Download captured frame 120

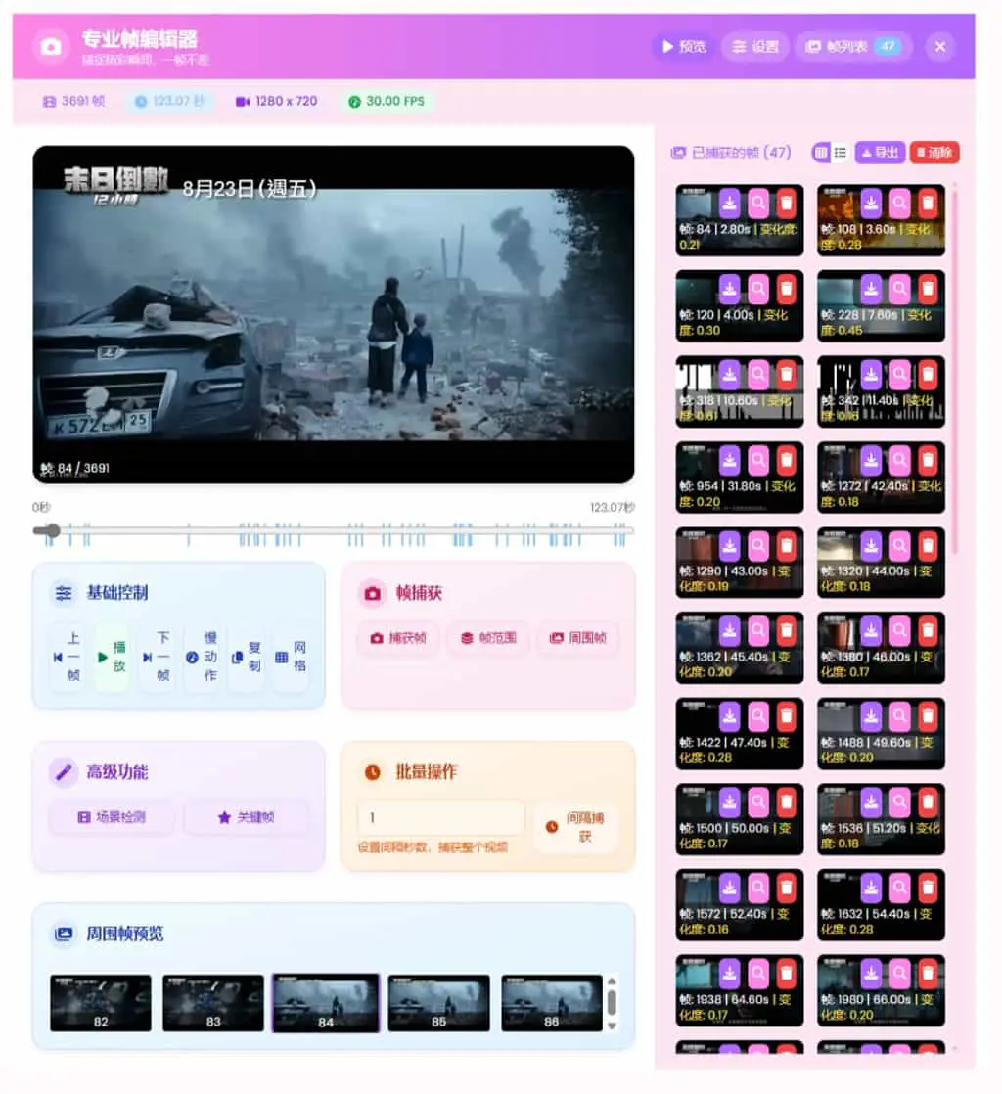coord(729,289)
